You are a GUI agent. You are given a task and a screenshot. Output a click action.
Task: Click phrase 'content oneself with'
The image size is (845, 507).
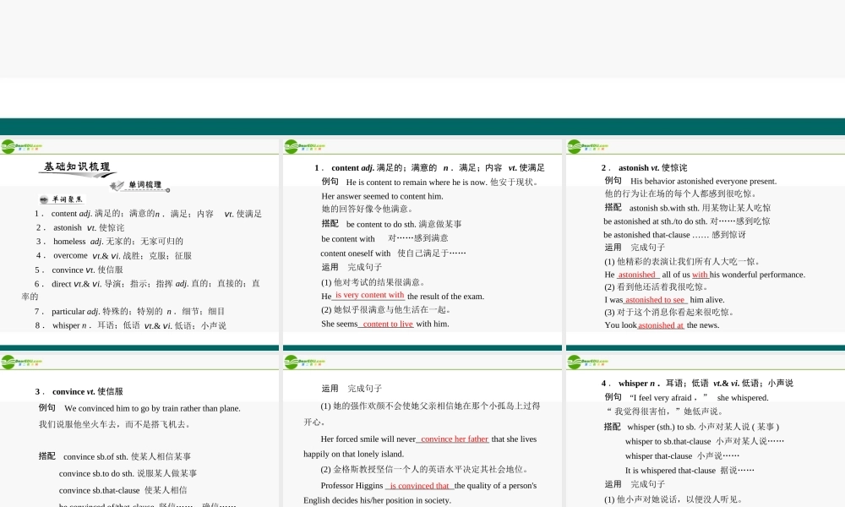point(356,253)
